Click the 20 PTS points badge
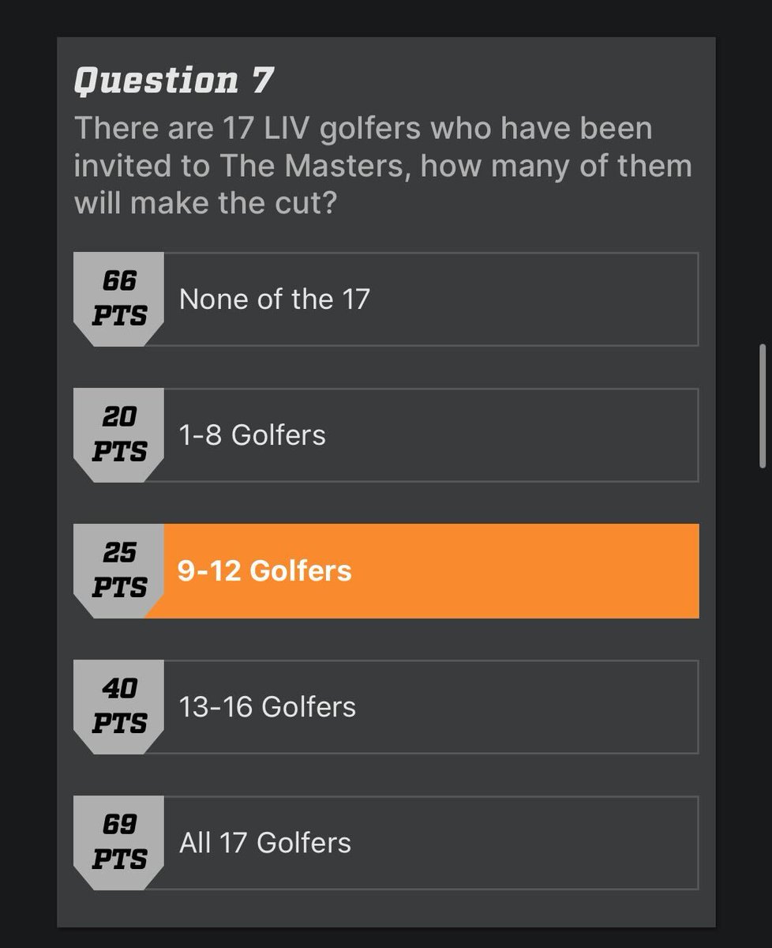The width and height of the screenshot is (772, 948). point(119,434)
